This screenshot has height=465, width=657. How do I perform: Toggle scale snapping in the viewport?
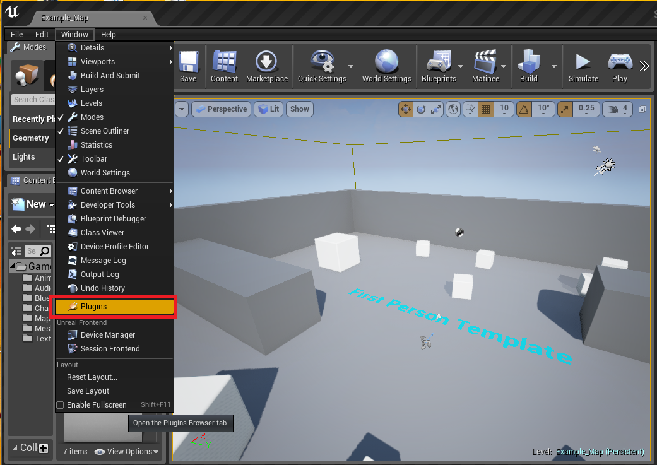tap(565, 109)
